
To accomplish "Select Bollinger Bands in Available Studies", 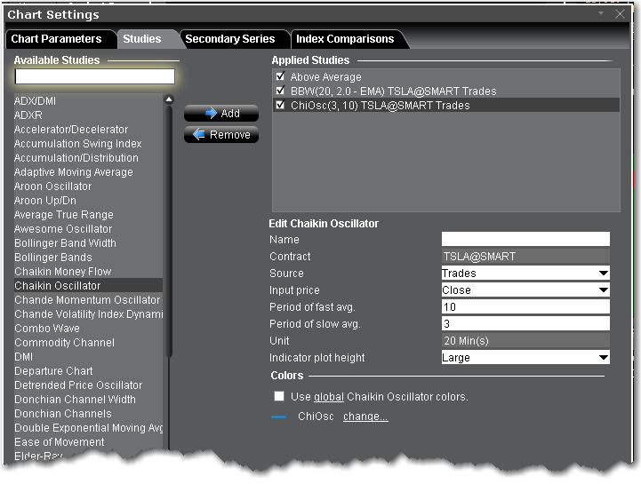I will click(52, 258).
